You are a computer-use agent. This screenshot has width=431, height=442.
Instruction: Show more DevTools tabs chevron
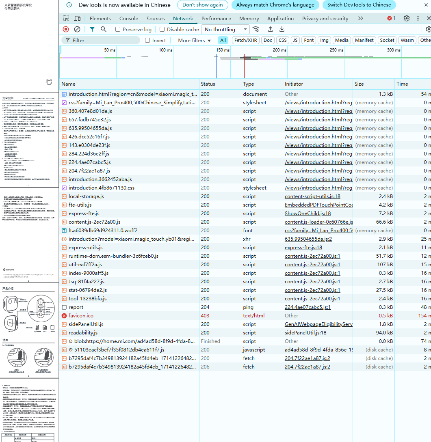pyautogui.click(x=360, y=19)
